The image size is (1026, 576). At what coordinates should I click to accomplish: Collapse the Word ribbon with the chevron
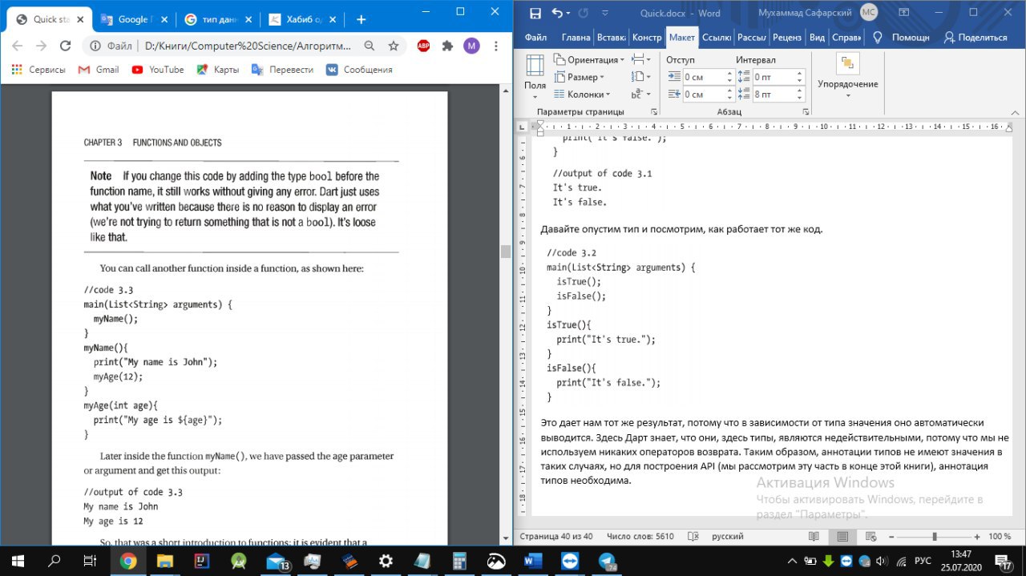[x=1015, y=112]
